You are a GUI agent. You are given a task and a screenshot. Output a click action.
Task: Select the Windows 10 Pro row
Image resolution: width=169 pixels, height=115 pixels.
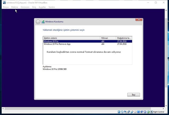point(88,41)
